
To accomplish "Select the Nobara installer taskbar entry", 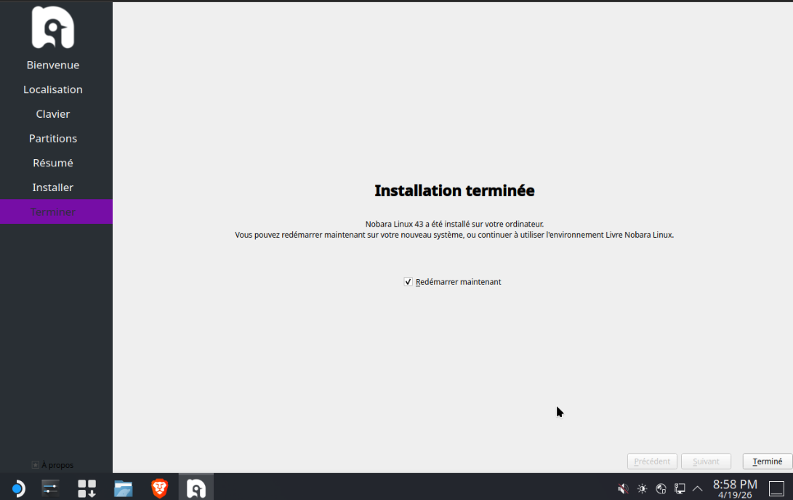I will click(x=196, y=488).
